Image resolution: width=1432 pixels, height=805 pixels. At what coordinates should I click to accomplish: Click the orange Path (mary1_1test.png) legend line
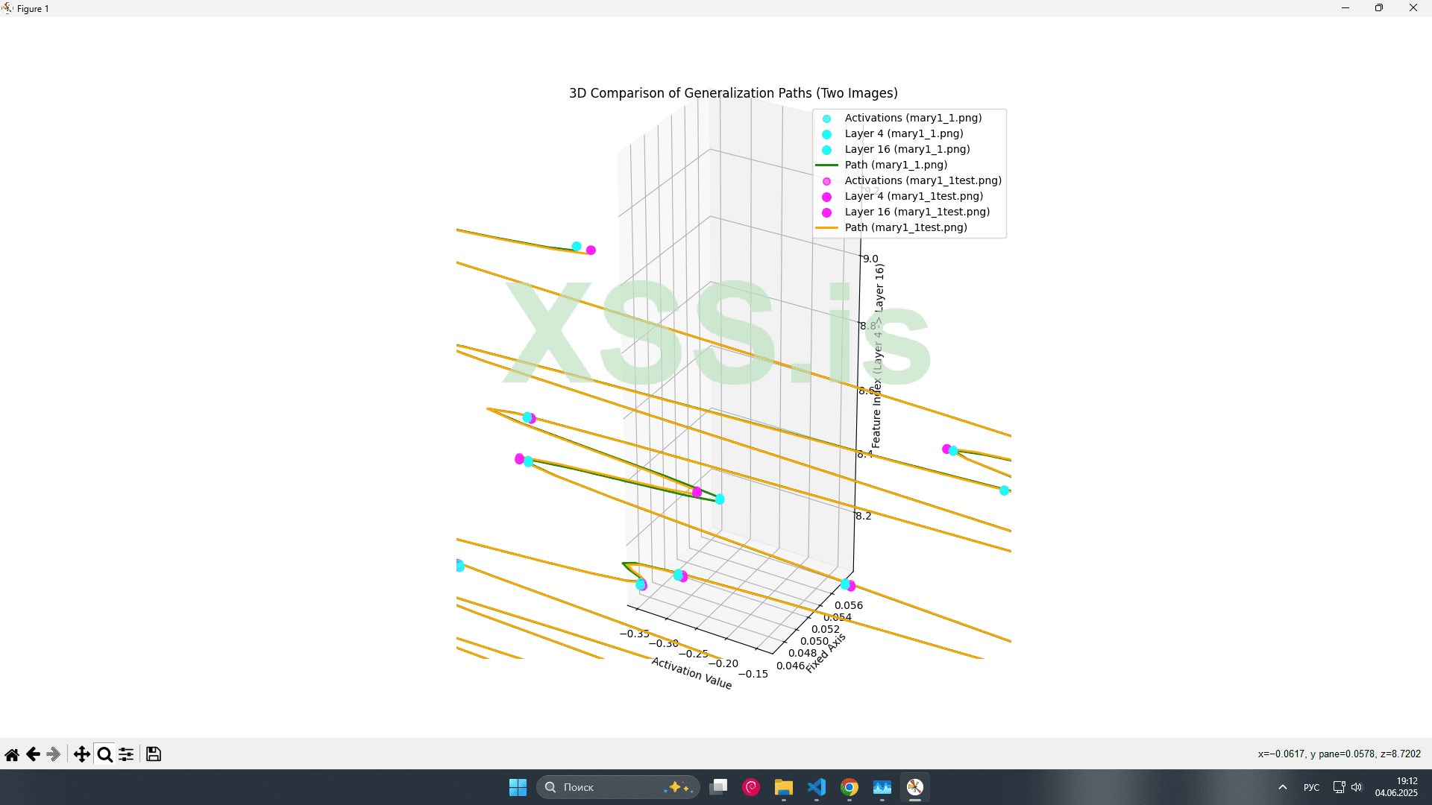[x=826, y=227]
